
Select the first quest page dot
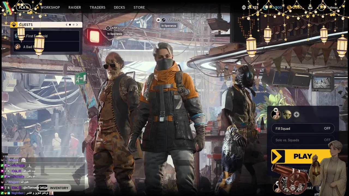[x=70, y=24]
